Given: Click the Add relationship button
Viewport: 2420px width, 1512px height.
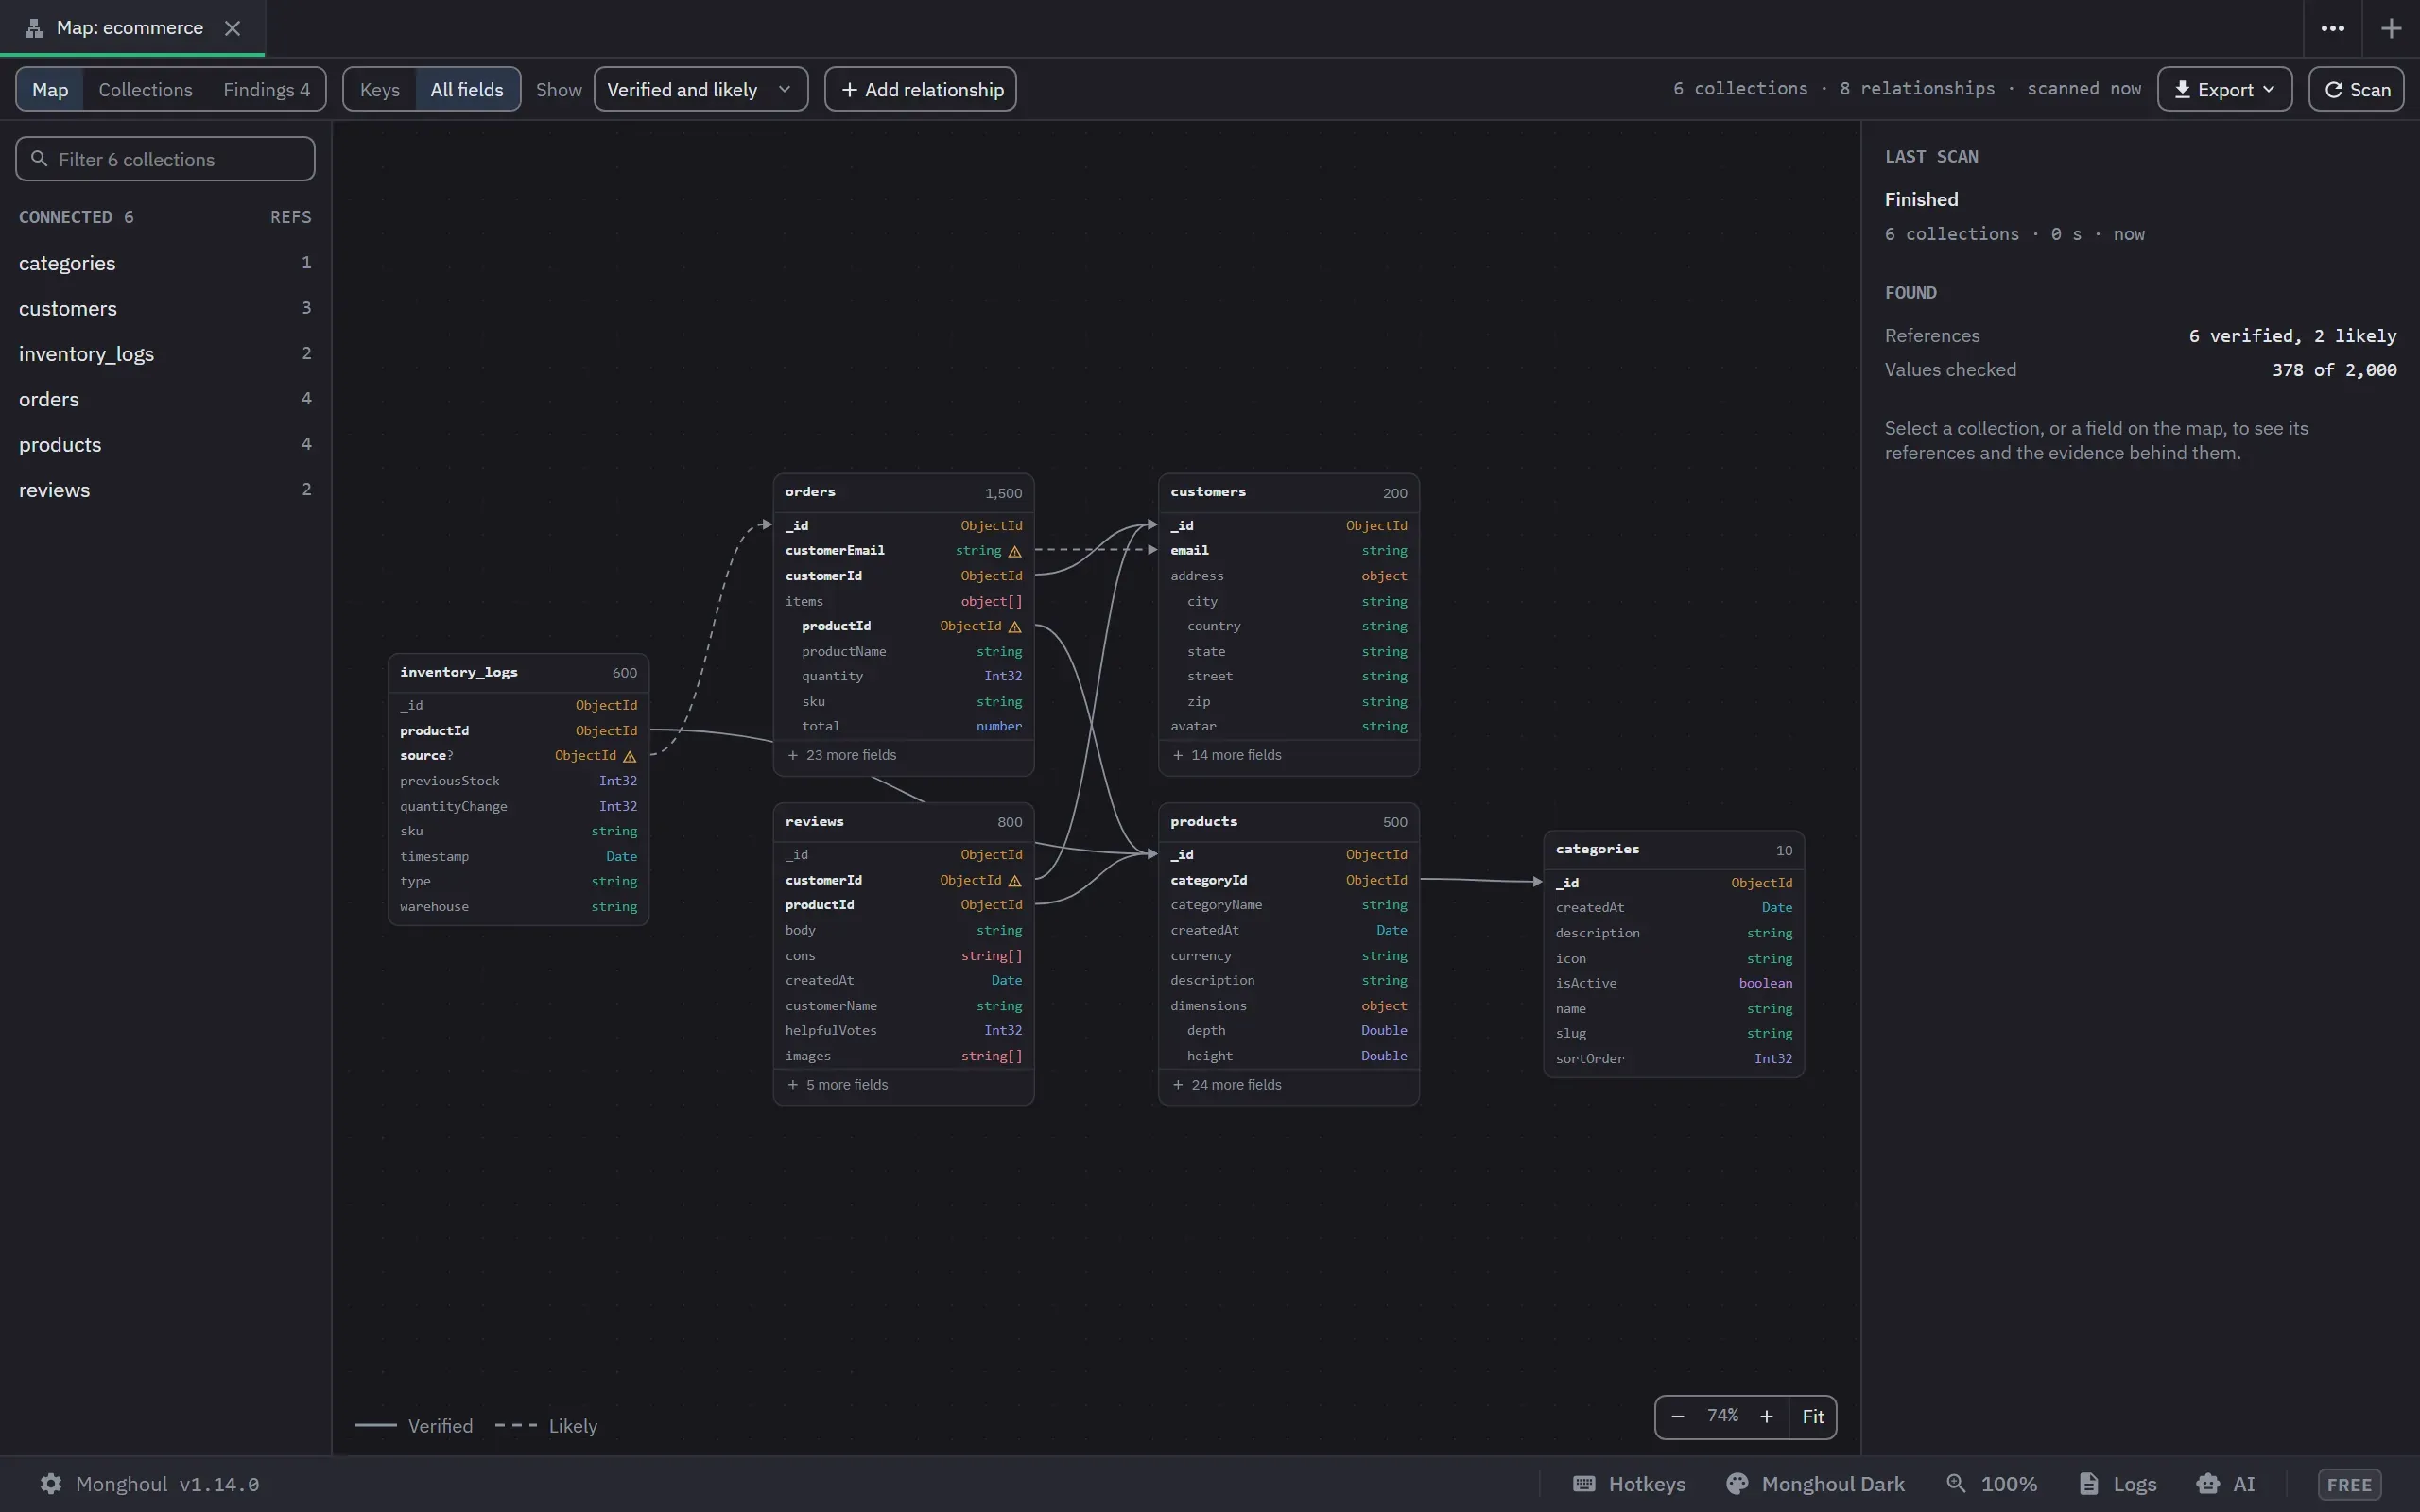Looking at the screenshot, I should click(920, 90).
